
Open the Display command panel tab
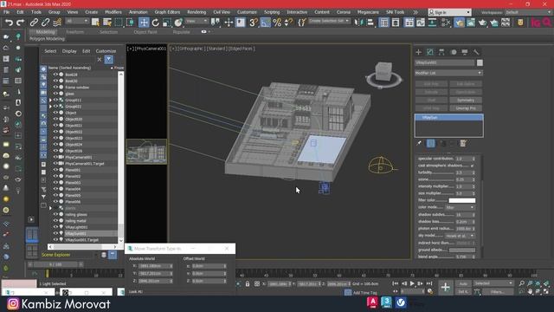pos(465,52)
